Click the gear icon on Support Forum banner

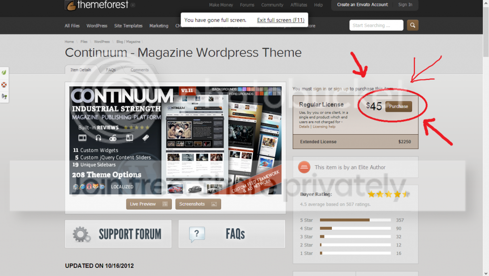(81, 234)
